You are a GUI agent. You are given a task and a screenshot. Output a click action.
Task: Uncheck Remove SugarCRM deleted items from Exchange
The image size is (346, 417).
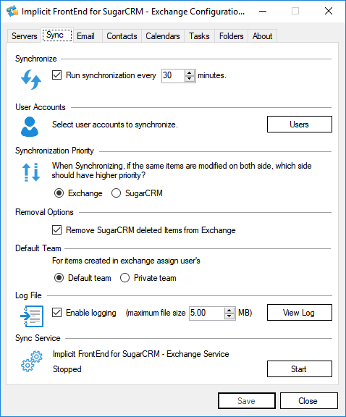click(56, 230)
